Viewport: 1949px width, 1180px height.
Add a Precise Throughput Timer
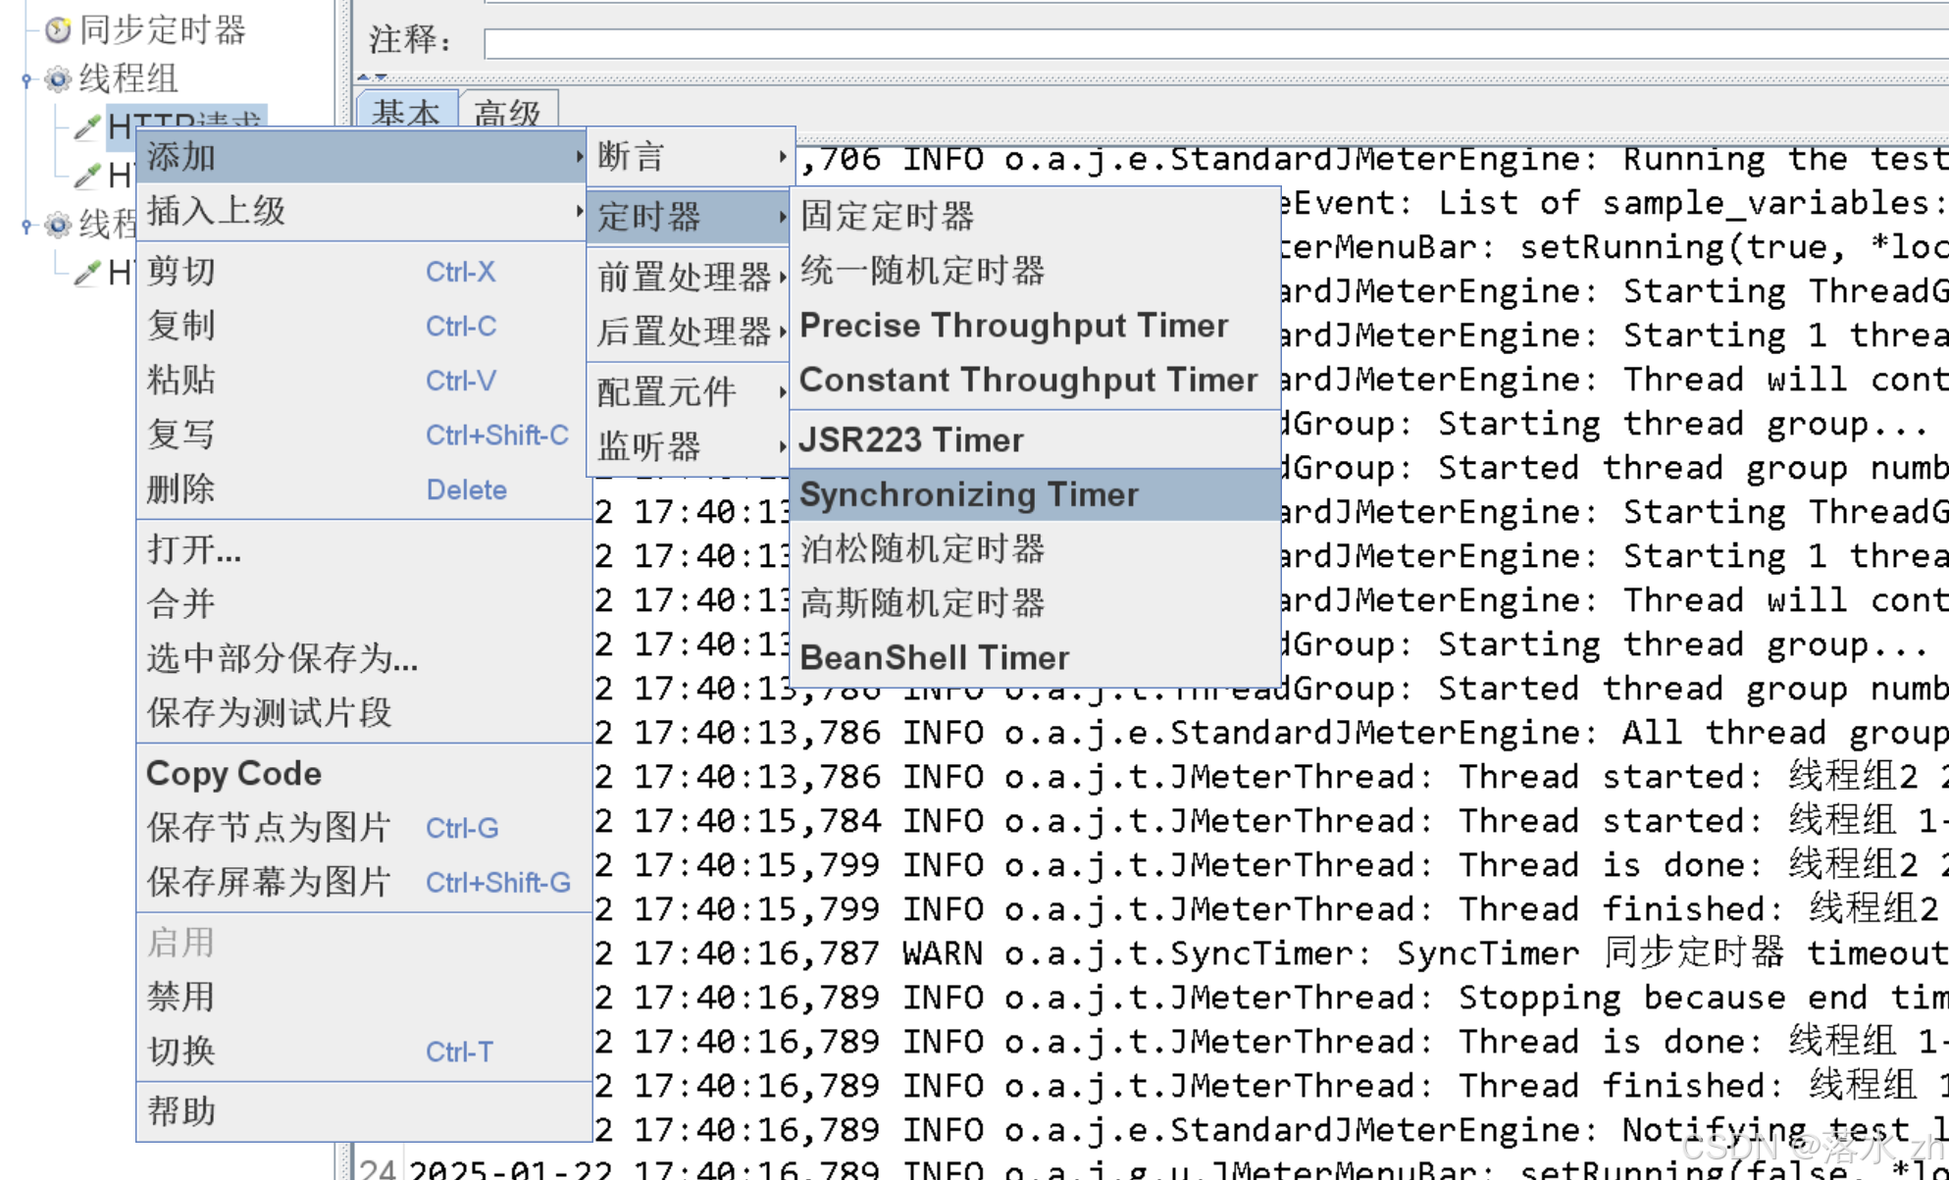[1035, 326]
